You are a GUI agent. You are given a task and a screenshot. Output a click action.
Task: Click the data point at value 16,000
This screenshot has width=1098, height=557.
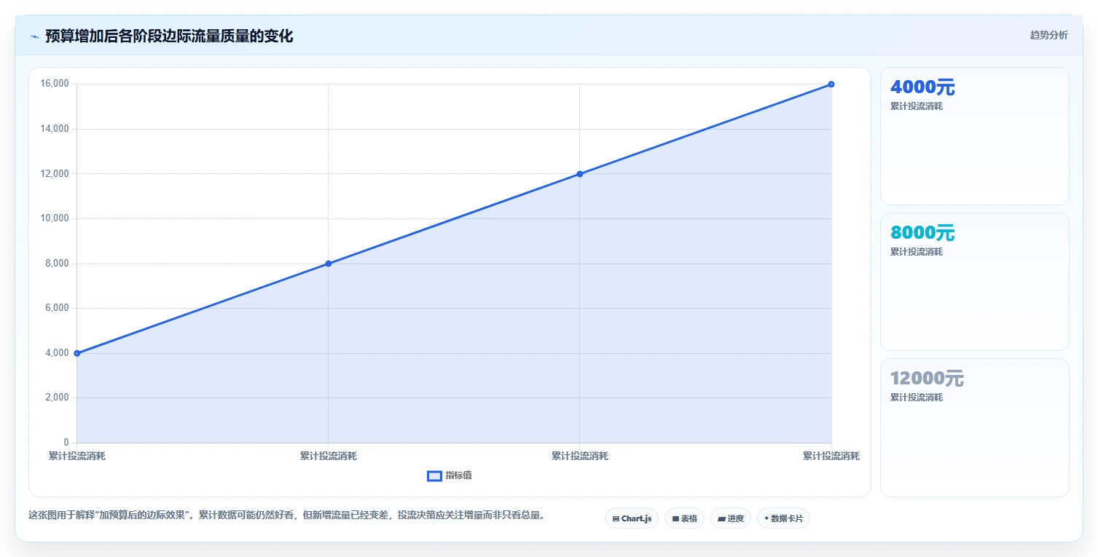[831, 84]
